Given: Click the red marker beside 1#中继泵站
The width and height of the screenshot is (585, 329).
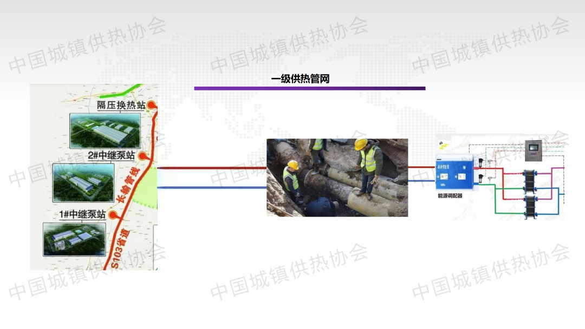Looking at the screenshot, I should pos(113,215).
